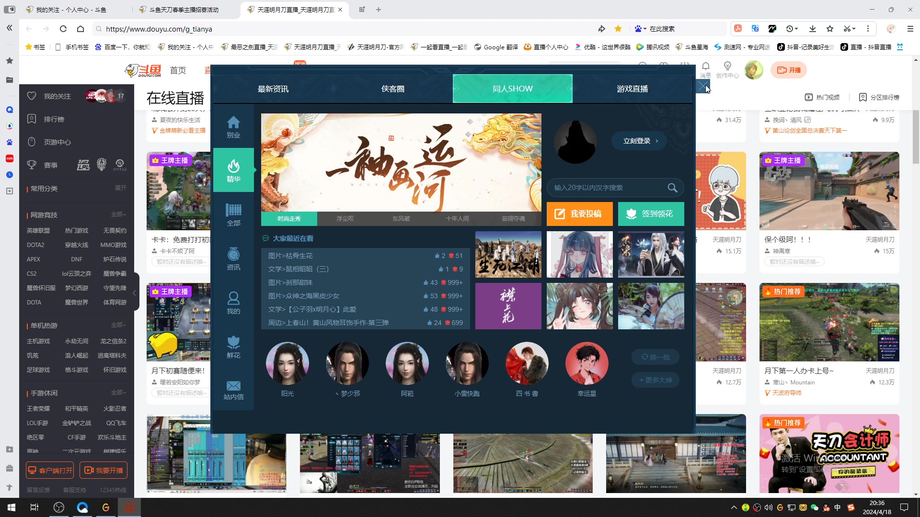
Task: Open the history clock dropdown in the browser toolbar
Action: click(x=792, y=29)
